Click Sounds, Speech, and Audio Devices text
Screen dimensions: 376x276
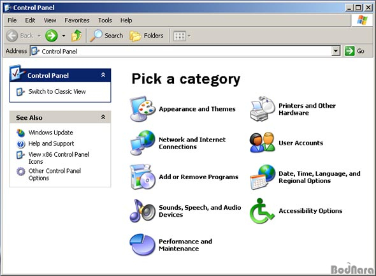[x=200, y=211]
